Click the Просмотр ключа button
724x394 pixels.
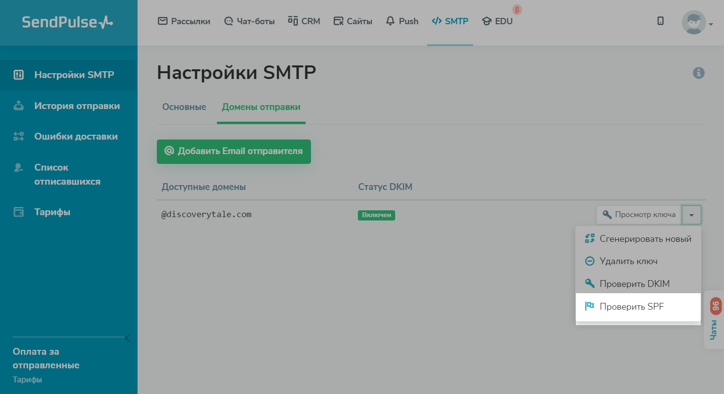coord(638,214)
